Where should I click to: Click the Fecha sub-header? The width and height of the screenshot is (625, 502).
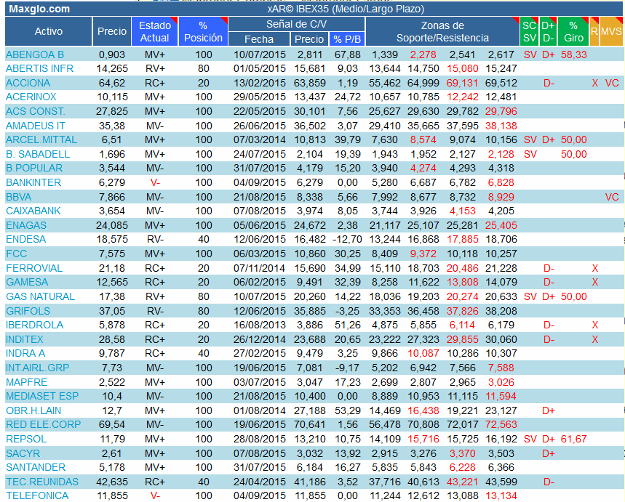pyautogui.click(x=259, y=39)
